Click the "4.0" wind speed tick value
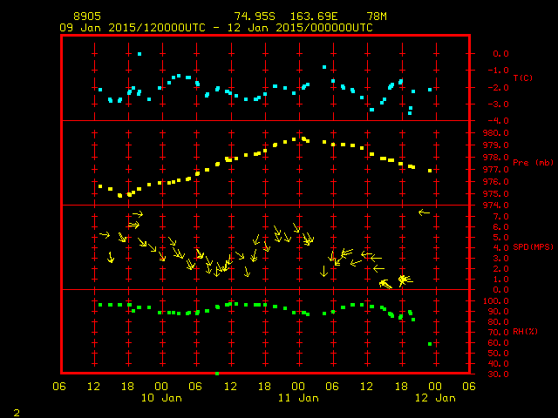This screenshot has height=418, width=558. tap(500, 248)
